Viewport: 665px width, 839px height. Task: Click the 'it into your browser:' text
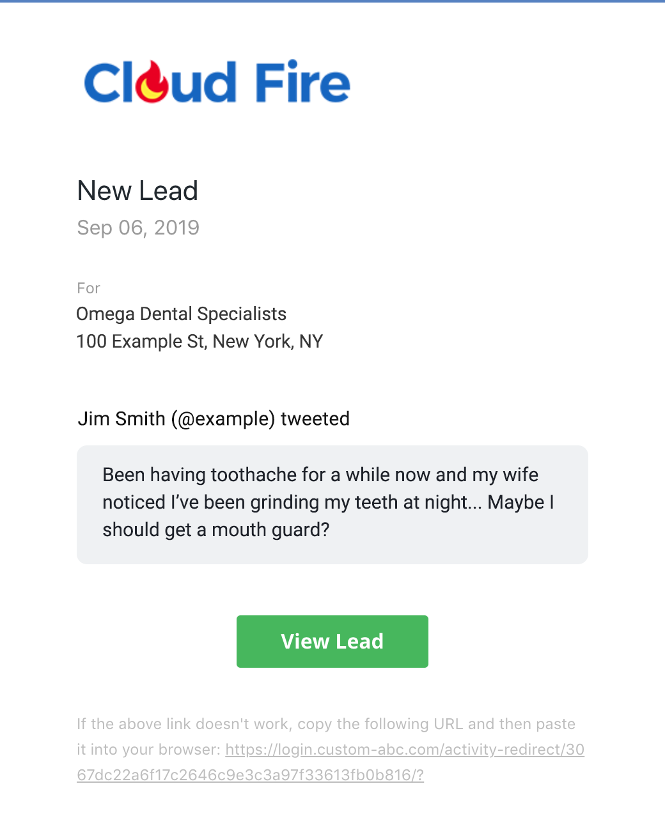(149, 750)
